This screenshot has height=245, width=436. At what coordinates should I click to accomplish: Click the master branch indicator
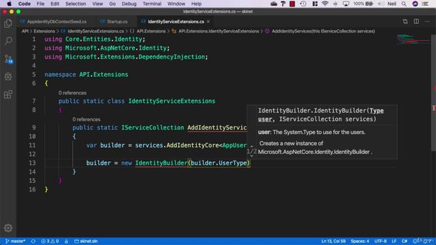point(15,241)
